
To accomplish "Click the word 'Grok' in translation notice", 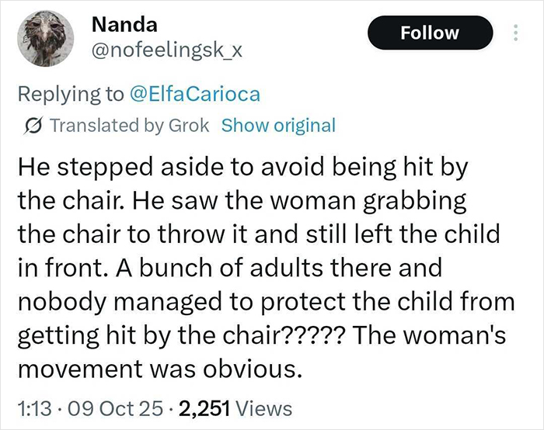I will [x=189, y=126].
